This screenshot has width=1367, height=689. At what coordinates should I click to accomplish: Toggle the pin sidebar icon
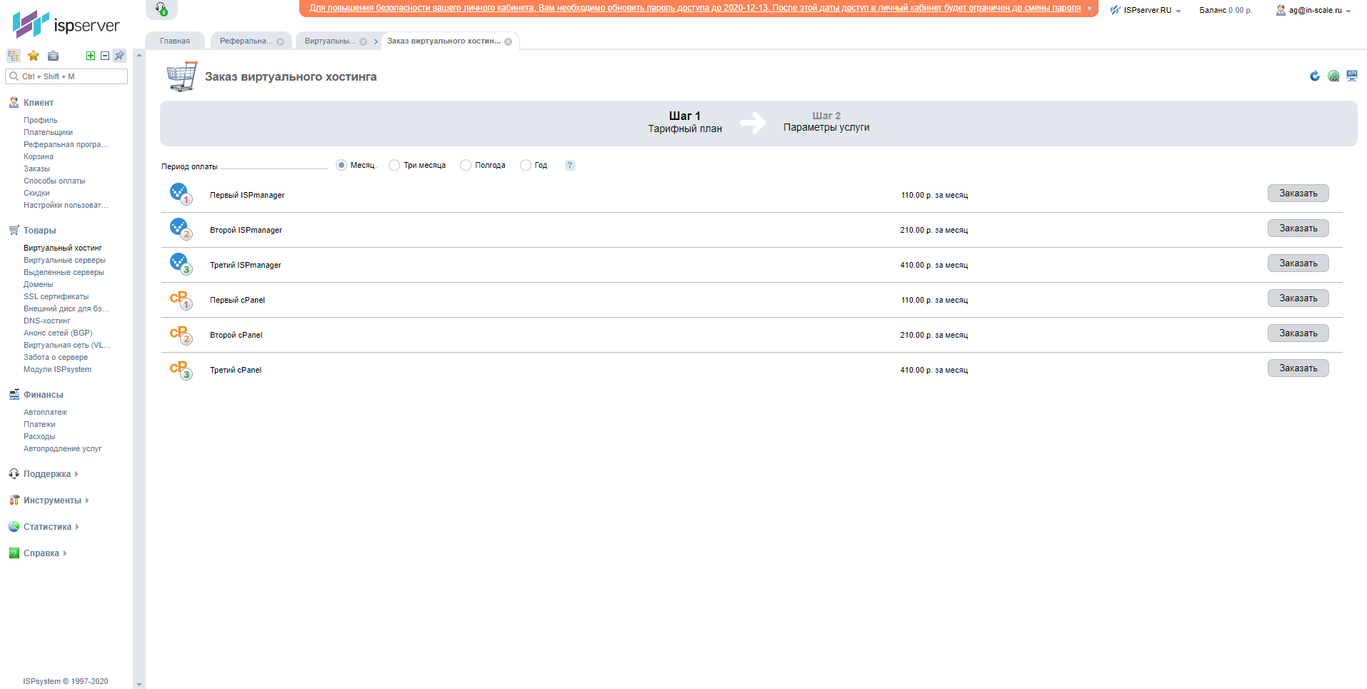point(119,56)
